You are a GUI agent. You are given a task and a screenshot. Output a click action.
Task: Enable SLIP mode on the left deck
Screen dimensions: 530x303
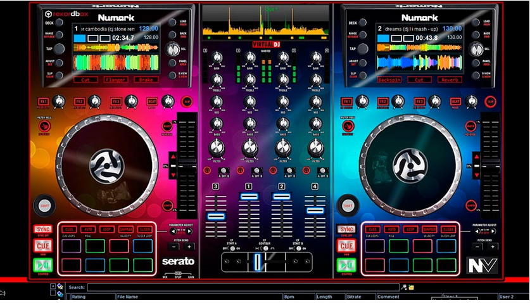click(x=187, y=101)
